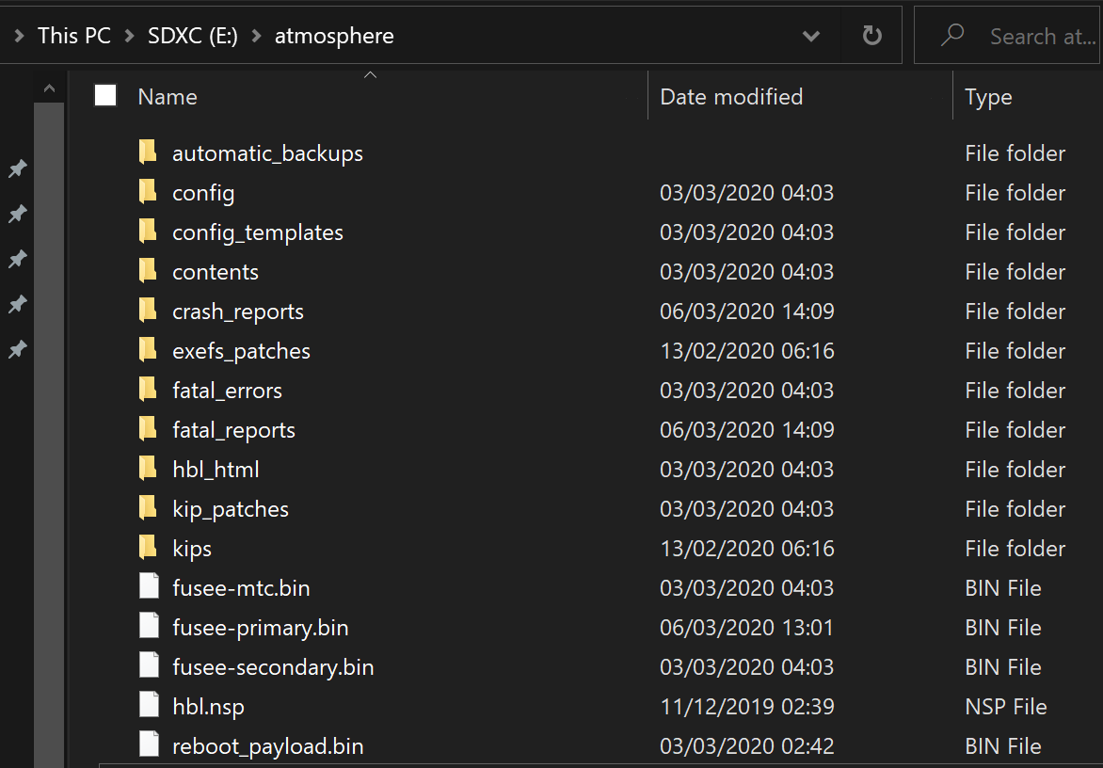Click the search magnifier icon

[x=952, y=36]
